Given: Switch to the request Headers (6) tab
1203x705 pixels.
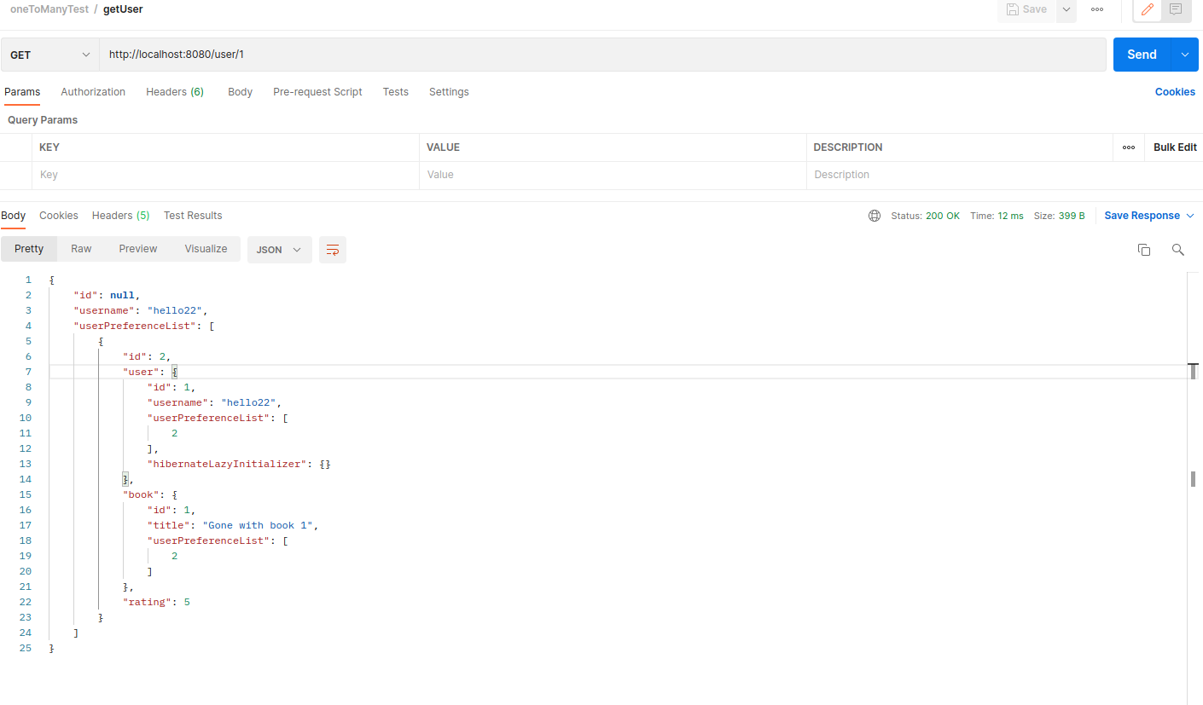Looking at the screenshot, I should 175,92.
